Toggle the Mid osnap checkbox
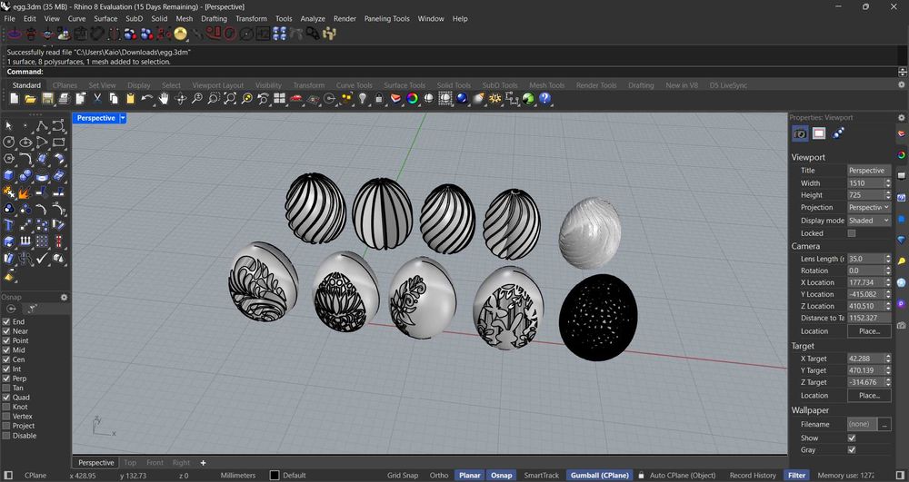 pos(6,350)
